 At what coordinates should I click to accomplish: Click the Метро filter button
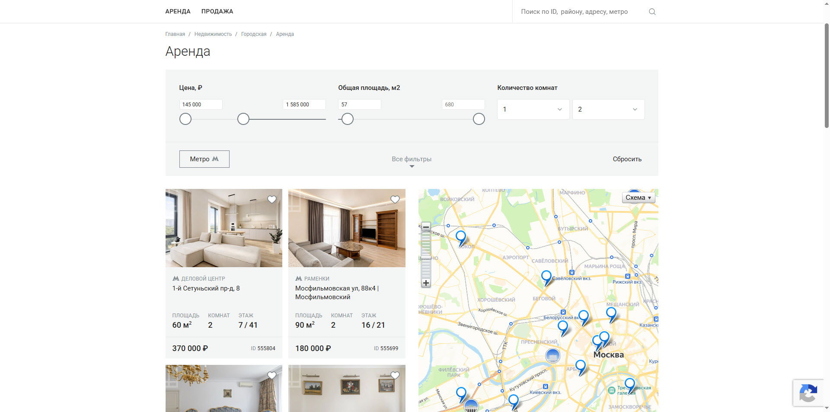(204, 159)
